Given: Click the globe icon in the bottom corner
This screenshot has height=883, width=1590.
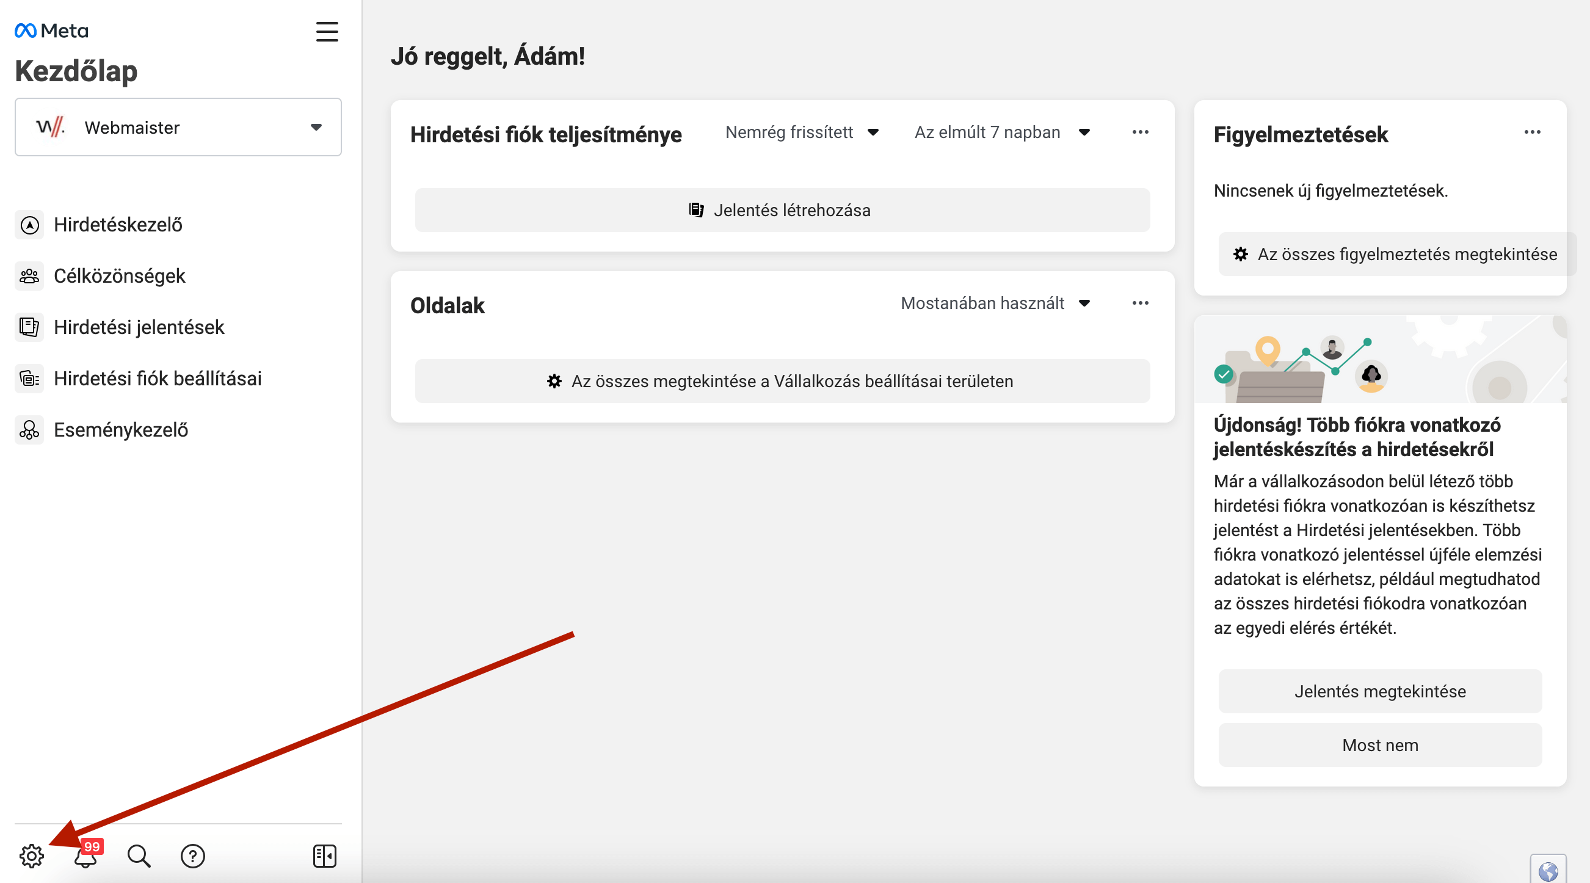Looking at the screenshot, I should click(1548, 871).
